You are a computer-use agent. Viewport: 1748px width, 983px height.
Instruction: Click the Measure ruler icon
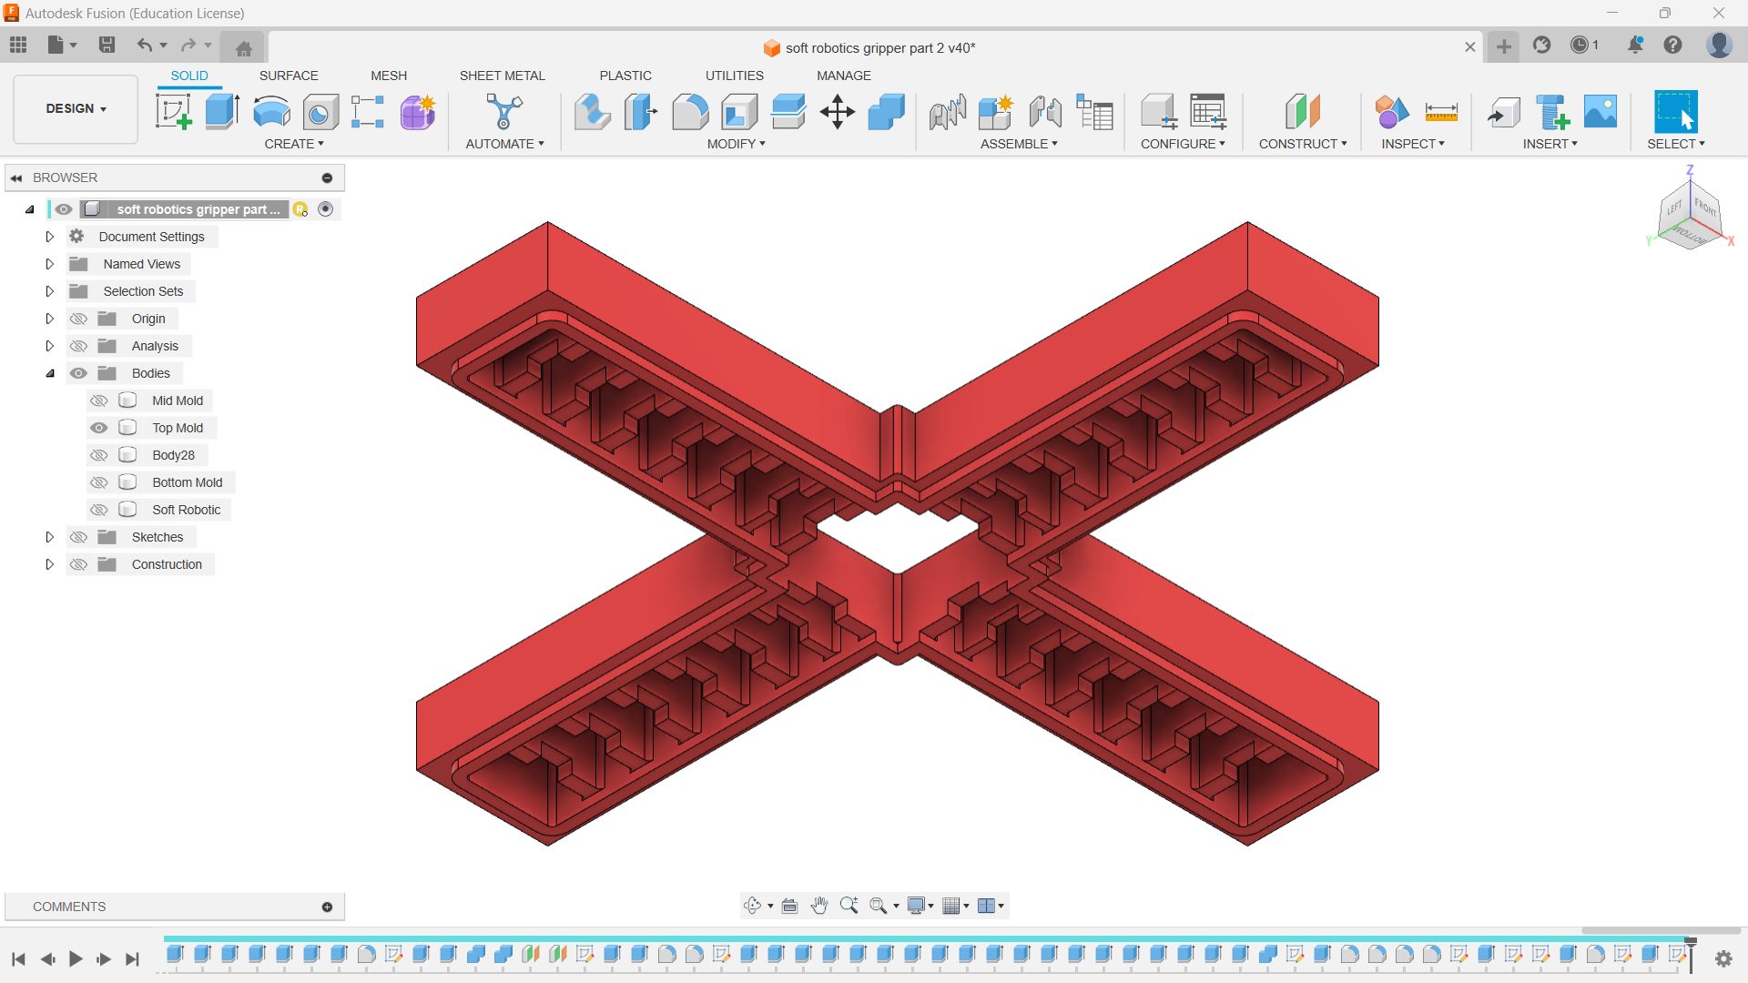(x=1441, y=112)
